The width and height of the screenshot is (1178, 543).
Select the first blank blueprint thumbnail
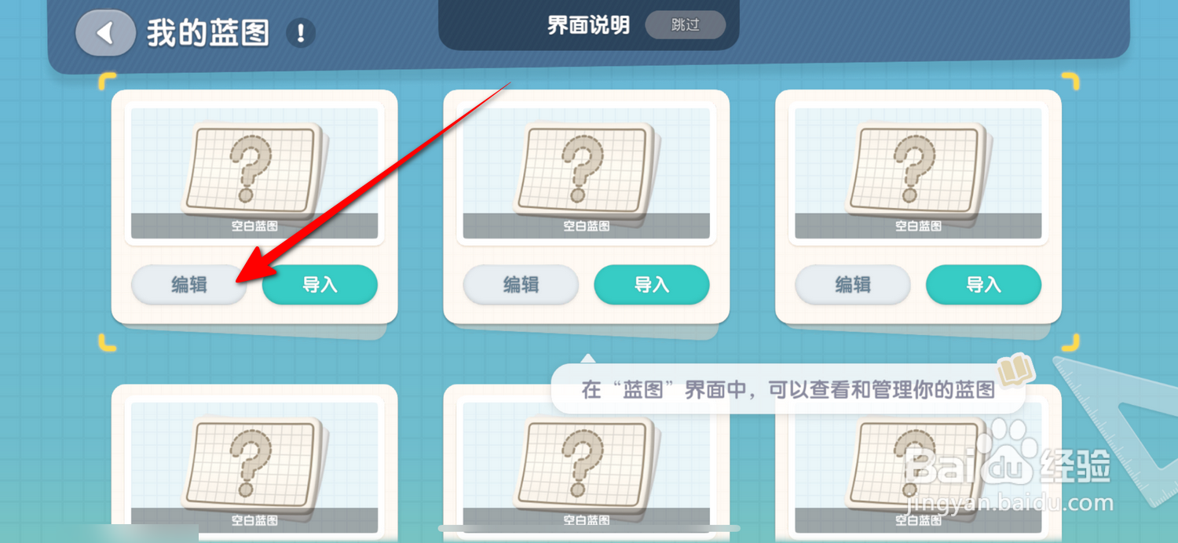[x=254, y=173]
